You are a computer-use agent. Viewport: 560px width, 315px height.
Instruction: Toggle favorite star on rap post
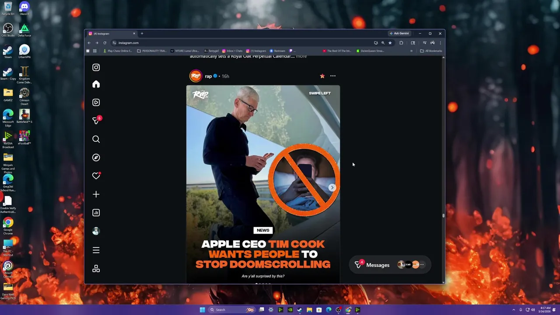322,76
